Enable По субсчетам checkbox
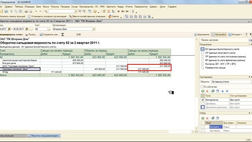 point(202,87)
